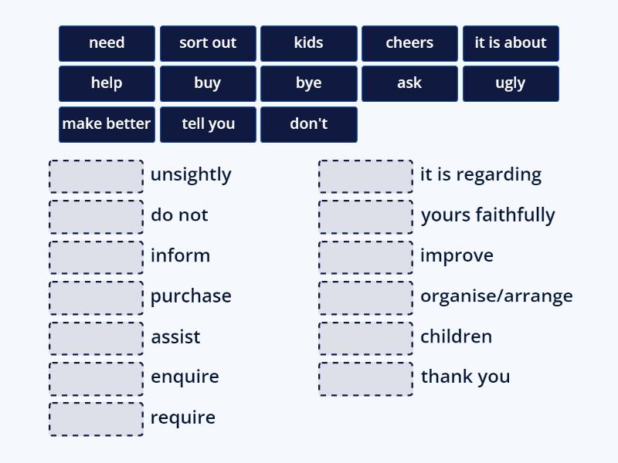Screen dimensions: 618x463
Task: Select the 'it is about' tile
Action: tap(511, 43)
